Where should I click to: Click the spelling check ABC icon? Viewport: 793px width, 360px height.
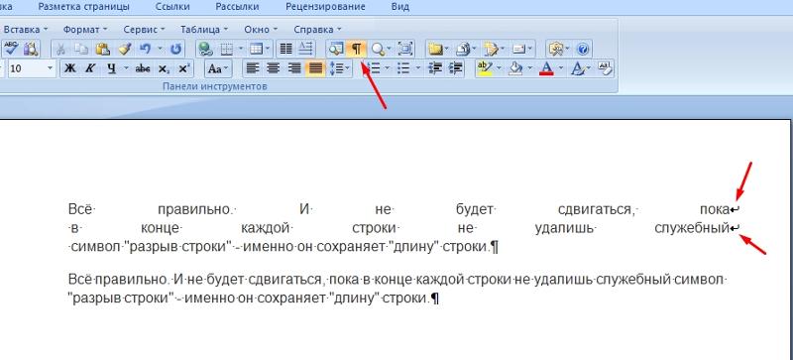tap(11, 49)
